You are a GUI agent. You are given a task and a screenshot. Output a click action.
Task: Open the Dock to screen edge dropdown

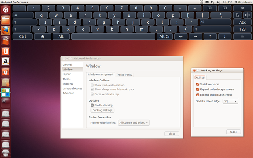(230, 101)
